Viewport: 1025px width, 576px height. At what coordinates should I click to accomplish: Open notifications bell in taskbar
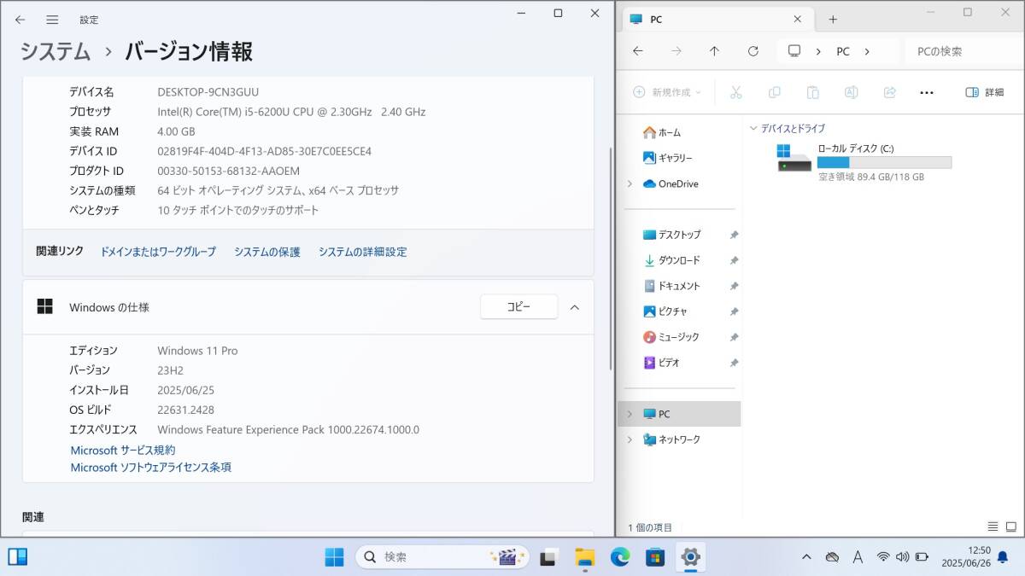[x=1003, y=557]
